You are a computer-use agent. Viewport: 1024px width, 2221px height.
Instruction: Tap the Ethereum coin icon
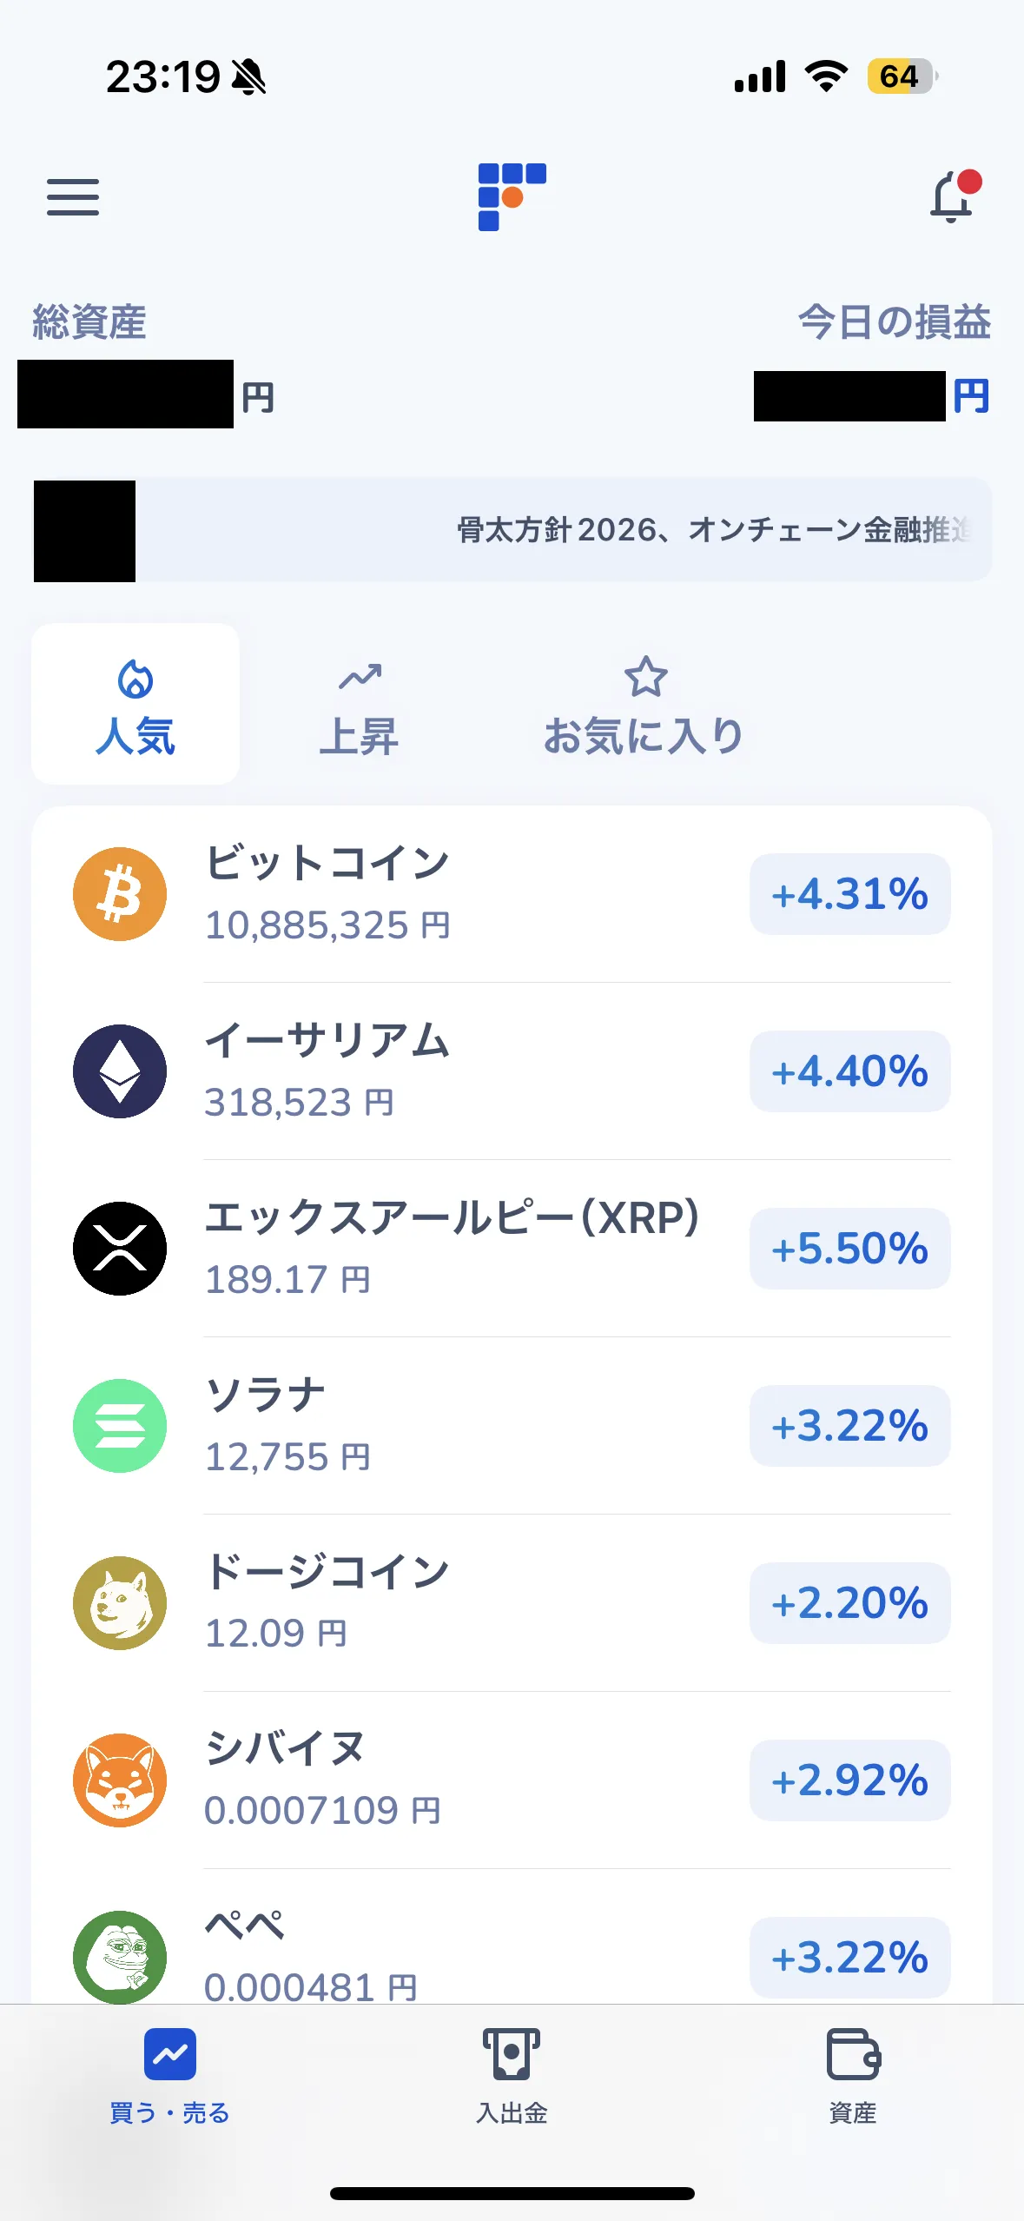click(120, 1071)
